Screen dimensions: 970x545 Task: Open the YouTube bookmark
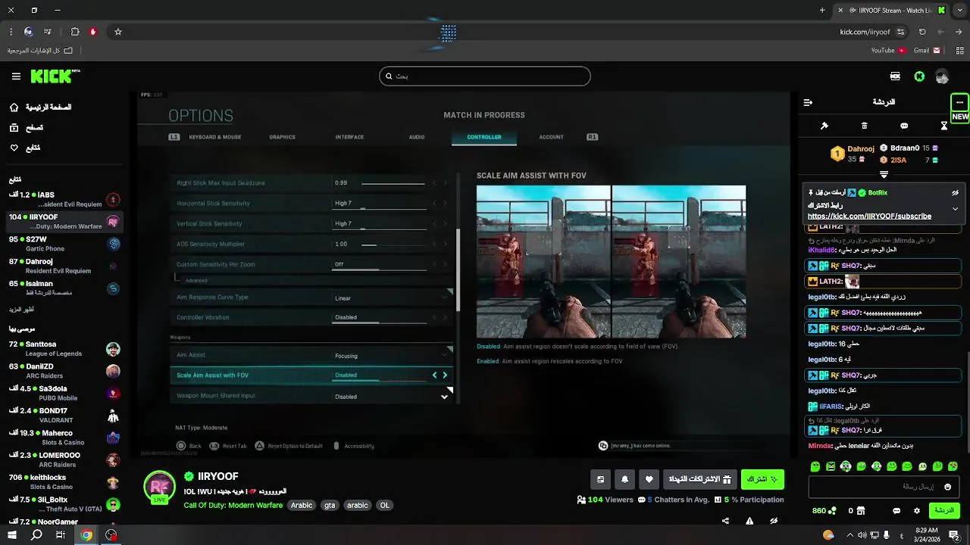888,51
